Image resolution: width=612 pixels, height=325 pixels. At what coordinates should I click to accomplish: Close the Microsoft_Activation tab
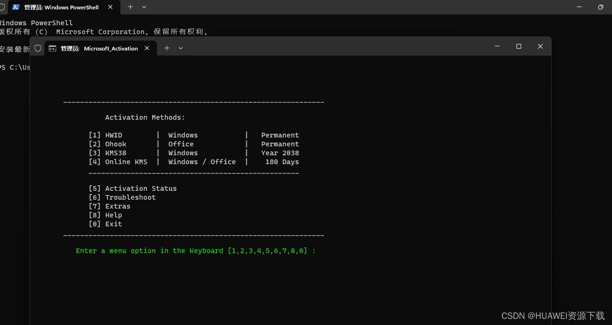click(x=147, y=48)
